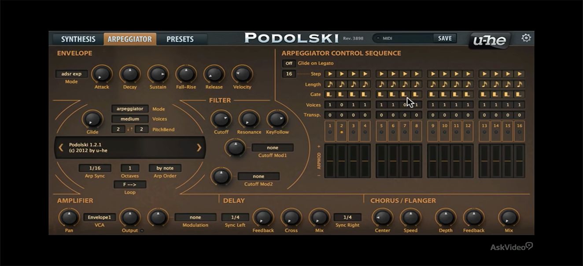This screenshot has width=583, height=266.
Task: Click the Octaves value 1
Action: pos(130,168)
